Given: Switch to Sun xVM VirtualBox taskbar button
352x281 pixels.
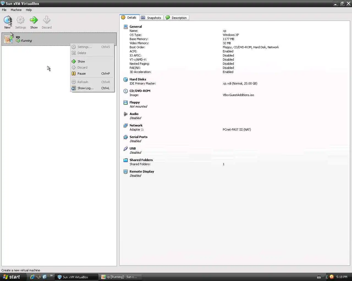Looking at the screenshot, I should [x=76, y=277].
